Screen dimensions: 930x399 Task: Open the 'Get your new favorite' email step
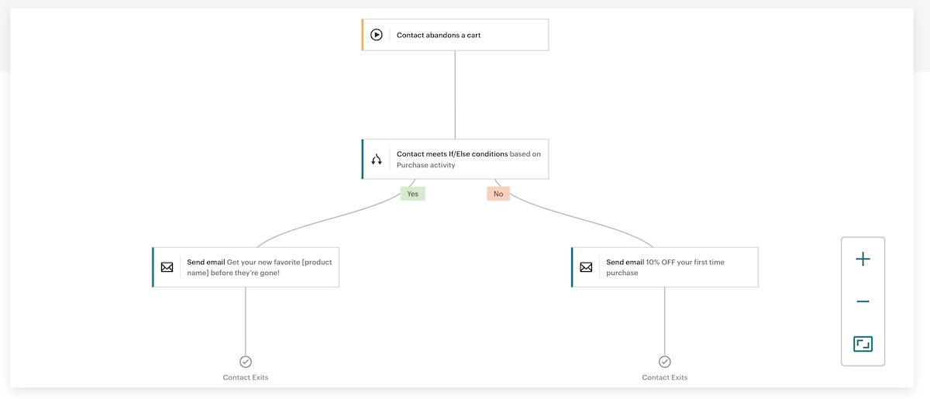pos(246,267)
